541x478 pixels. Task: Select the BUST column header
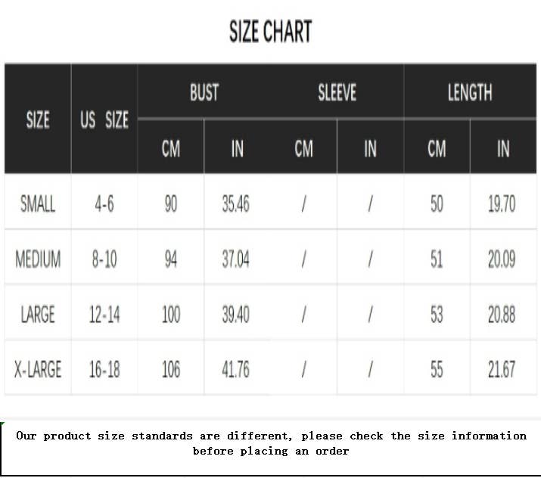(204, 93)
